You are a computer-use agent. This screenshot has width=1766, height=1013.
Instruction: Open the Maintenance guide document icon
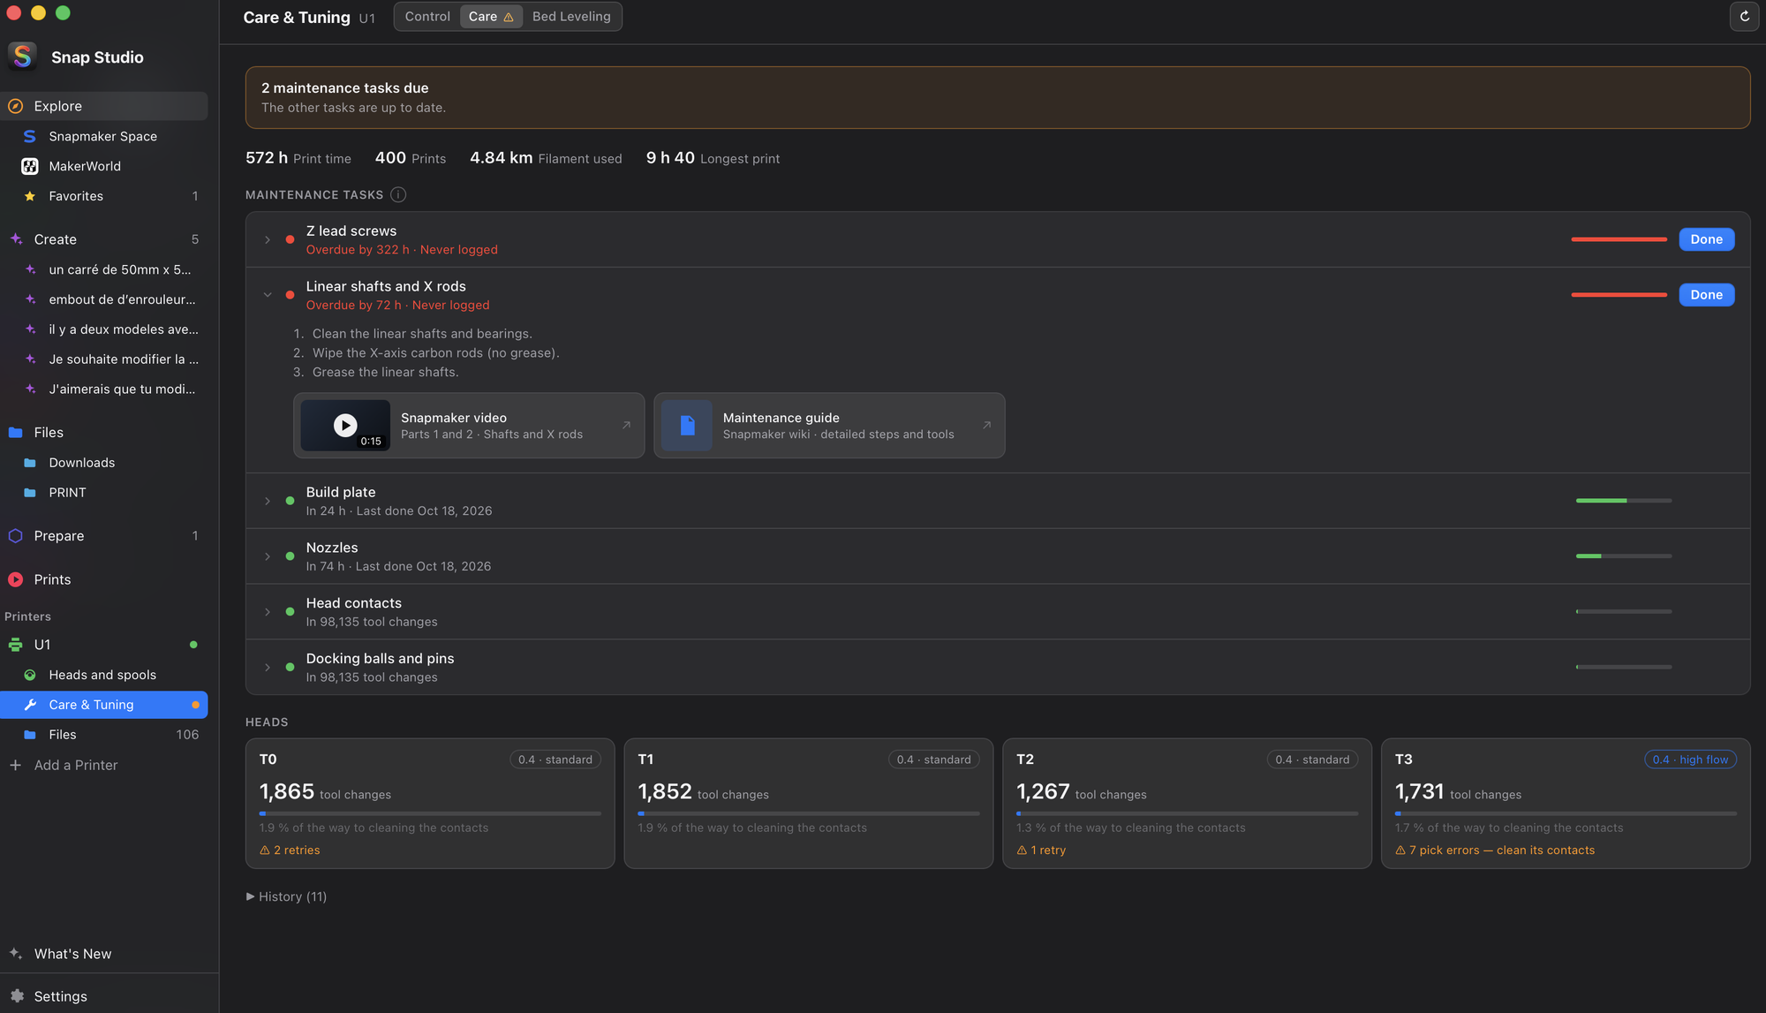(x=687, y=425)
